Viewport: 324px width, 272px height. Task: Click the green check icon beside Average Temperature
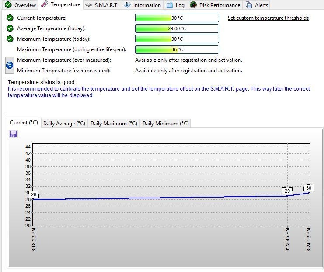[10, 28]
